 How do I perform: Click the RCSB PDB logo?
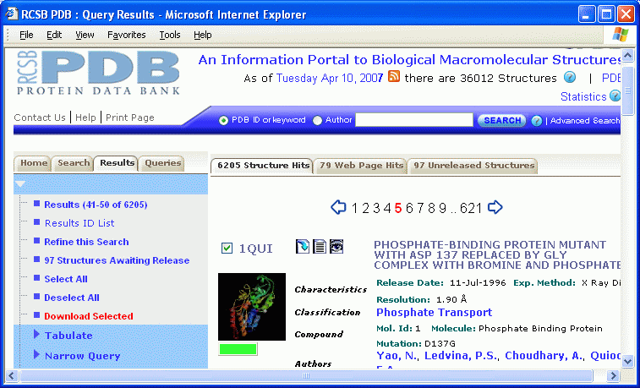pos(98,73)
